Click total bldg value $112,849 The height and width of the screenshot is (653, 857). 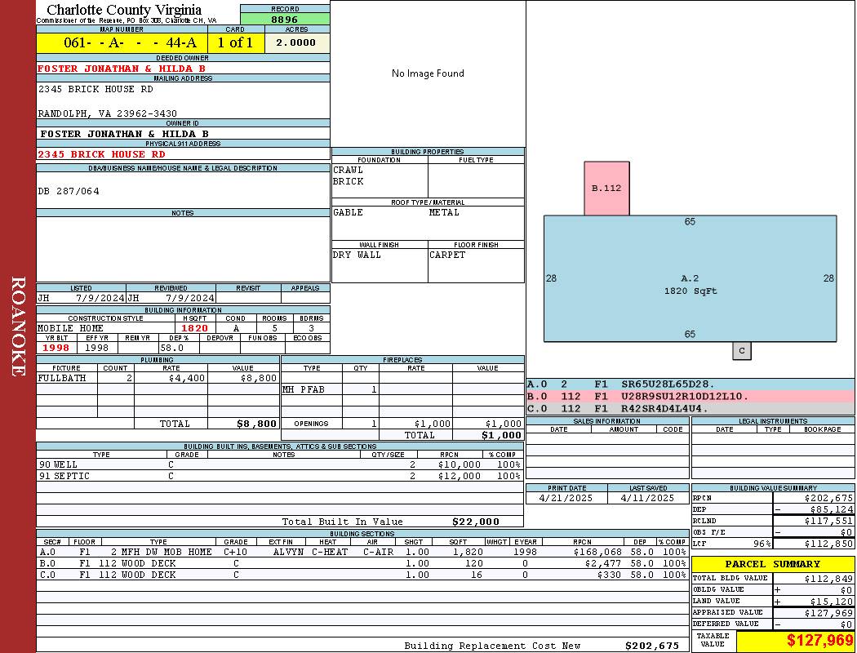pos(828,579)
